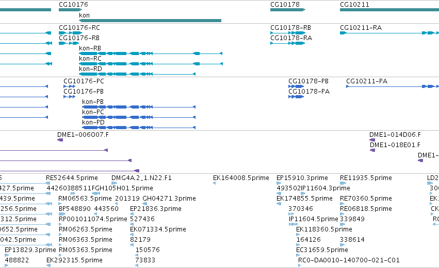The height and width of the screenshot is (268, 439).
Task: Click the GH04271.3prime EST label
Action: tap(169, 199)
